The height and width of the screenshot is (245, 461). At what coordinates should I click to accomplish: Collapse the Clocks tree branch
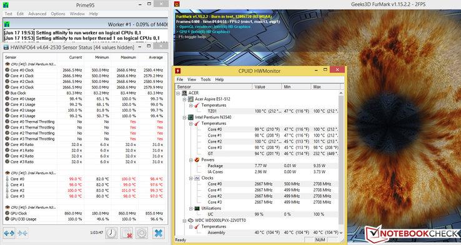click(x=191, y=178)
